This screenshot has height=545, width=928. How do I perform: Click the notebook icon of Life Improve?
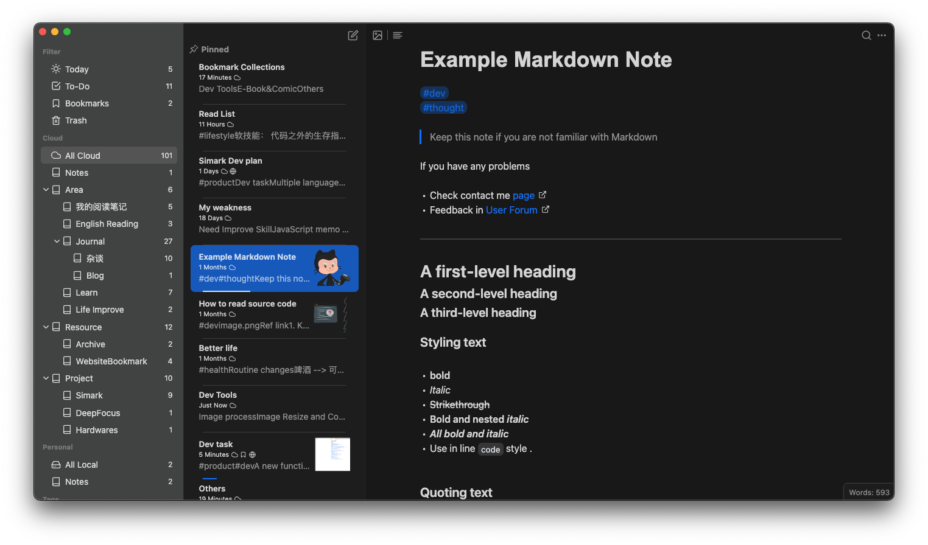point(67,309)
